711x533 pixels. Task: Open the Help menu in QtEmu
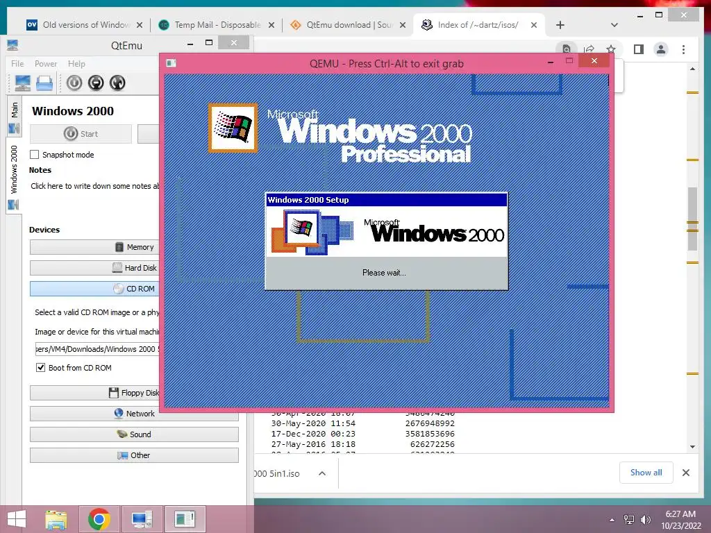(76, 63)
